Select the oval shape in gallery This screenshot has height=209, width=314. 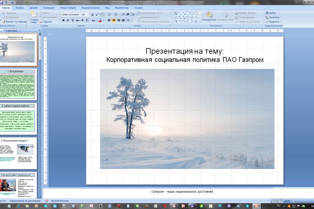(x=192, y=13)
